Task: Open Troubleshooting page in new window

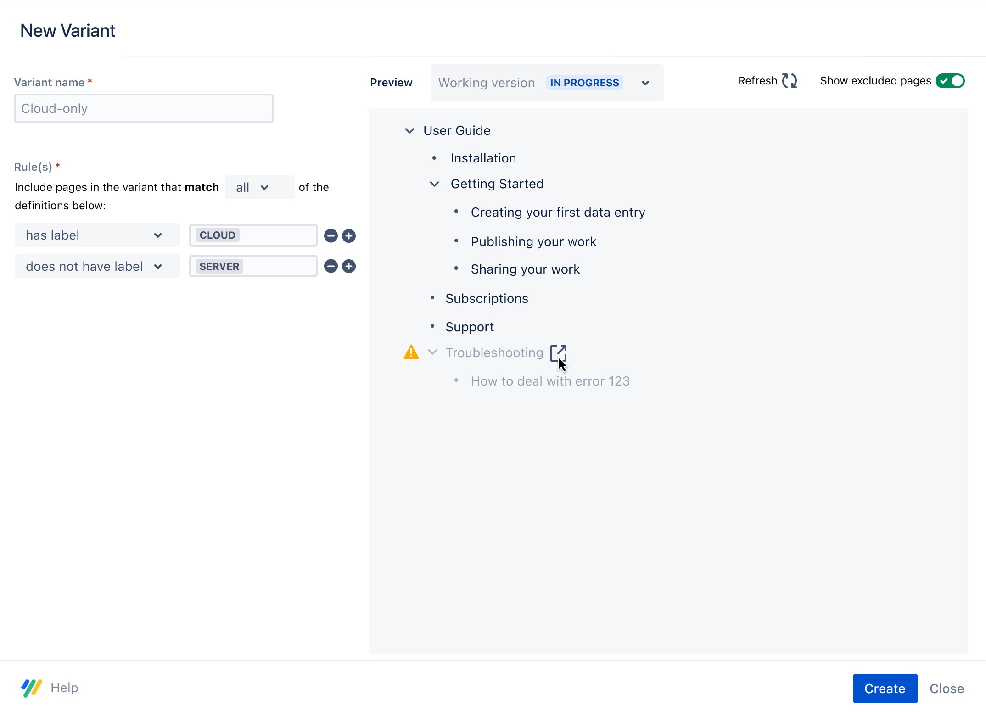Action: pyautogui.click(x=558, y=353)
